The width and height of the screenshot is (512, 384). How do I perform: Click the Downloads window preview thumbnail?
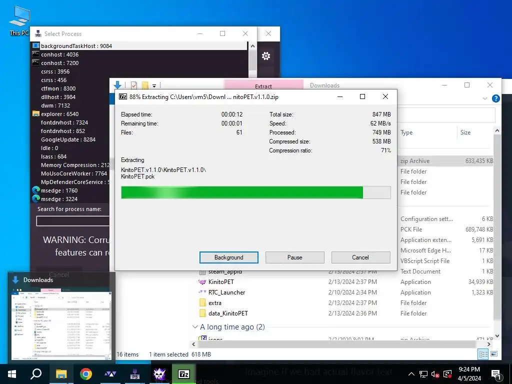coord(61,324)
